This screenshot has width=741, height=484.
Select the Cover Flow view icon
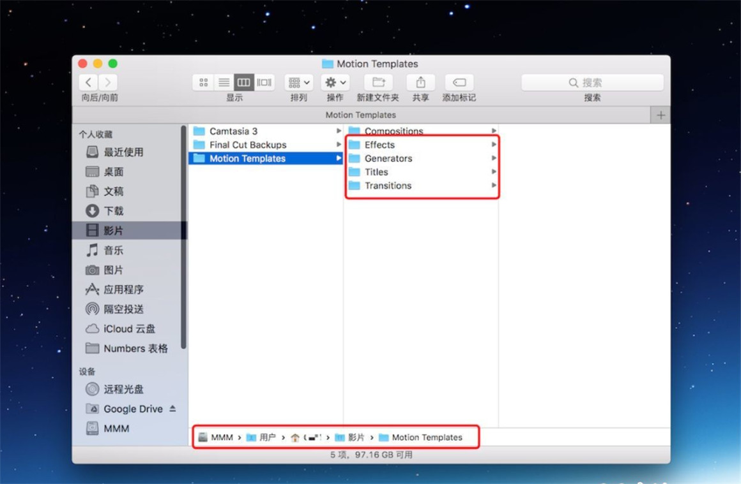coord(264,82)
